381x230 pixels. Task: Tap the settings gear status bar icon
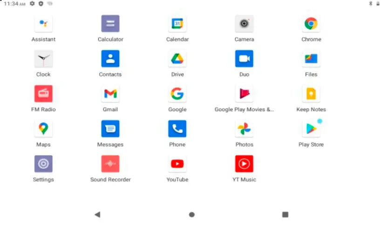[x=32, y=4]
